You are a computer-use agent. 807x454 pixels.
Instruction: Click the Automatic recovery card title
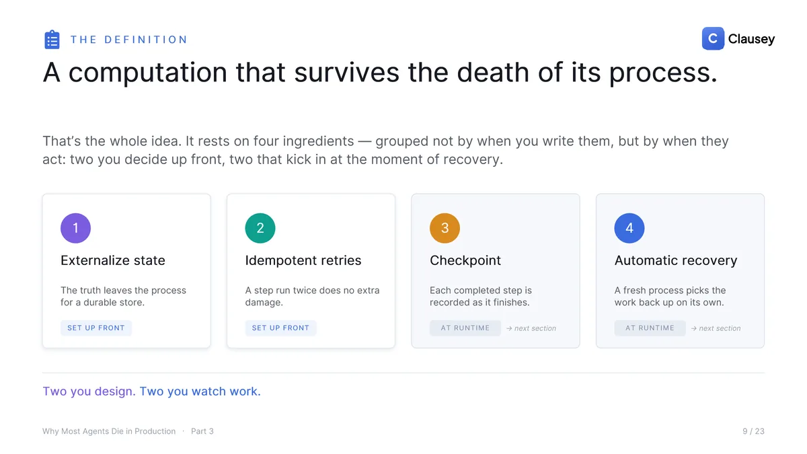click(x=676, y=260)
